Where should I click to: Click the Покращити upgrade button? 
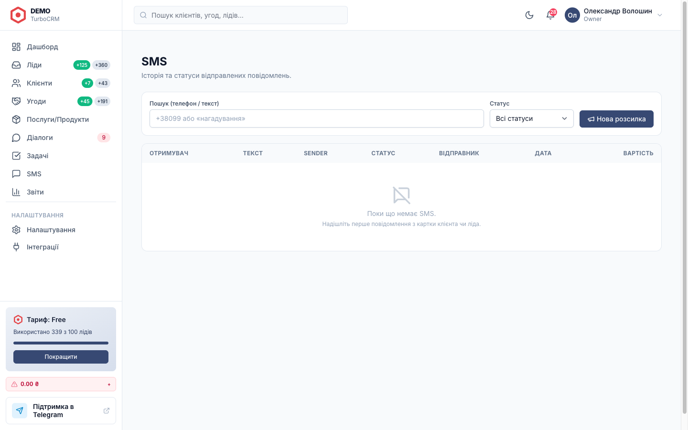coord(61,357)
